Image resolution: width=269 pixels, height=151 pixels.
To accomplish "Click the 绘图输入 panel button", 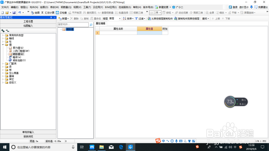I will pos(28,26).
